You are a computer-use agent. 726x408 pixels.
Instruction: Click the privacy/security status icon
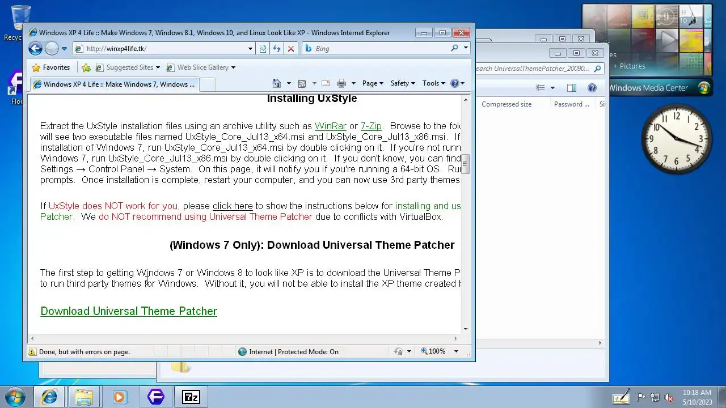pyautogui.click(x=399, y=352)
